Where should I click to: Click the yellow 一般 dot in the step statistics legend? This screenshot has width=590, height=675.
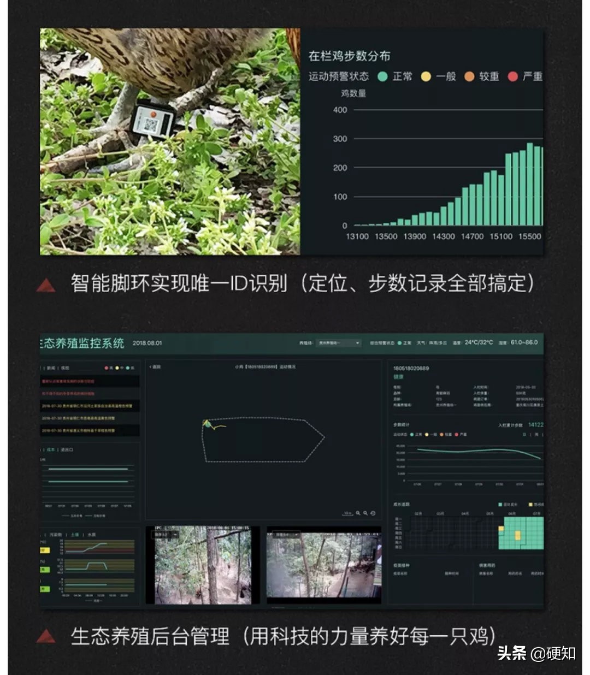427,435
